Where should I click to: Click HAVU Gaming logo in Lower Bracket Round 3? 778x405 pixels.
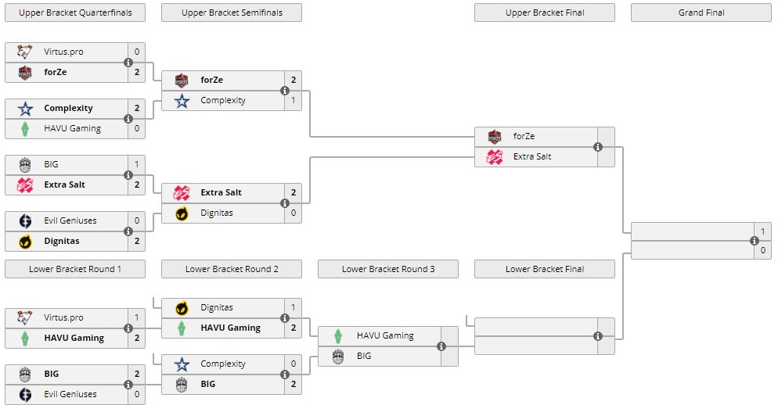(337, 336)
